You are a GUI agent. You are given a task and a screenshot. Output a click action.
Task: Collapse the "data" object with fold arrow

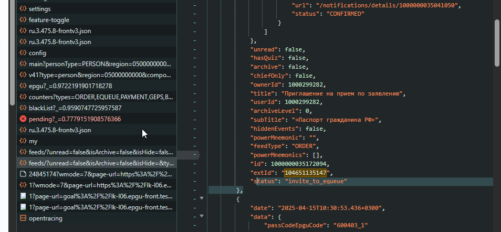pos(202,216)
